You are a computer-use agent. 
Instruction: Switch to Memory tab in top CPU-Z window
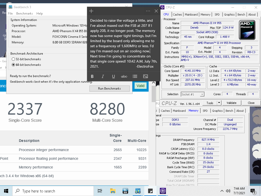pos(205,15)
